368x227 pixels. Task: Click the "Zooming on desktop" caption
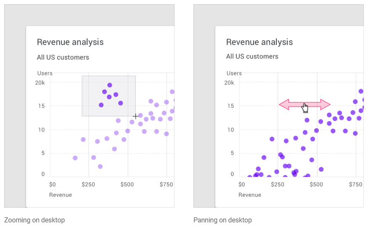point(34,220)
